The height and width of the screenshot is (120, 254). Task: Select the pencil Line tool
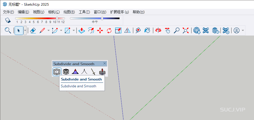pos(42,30)
